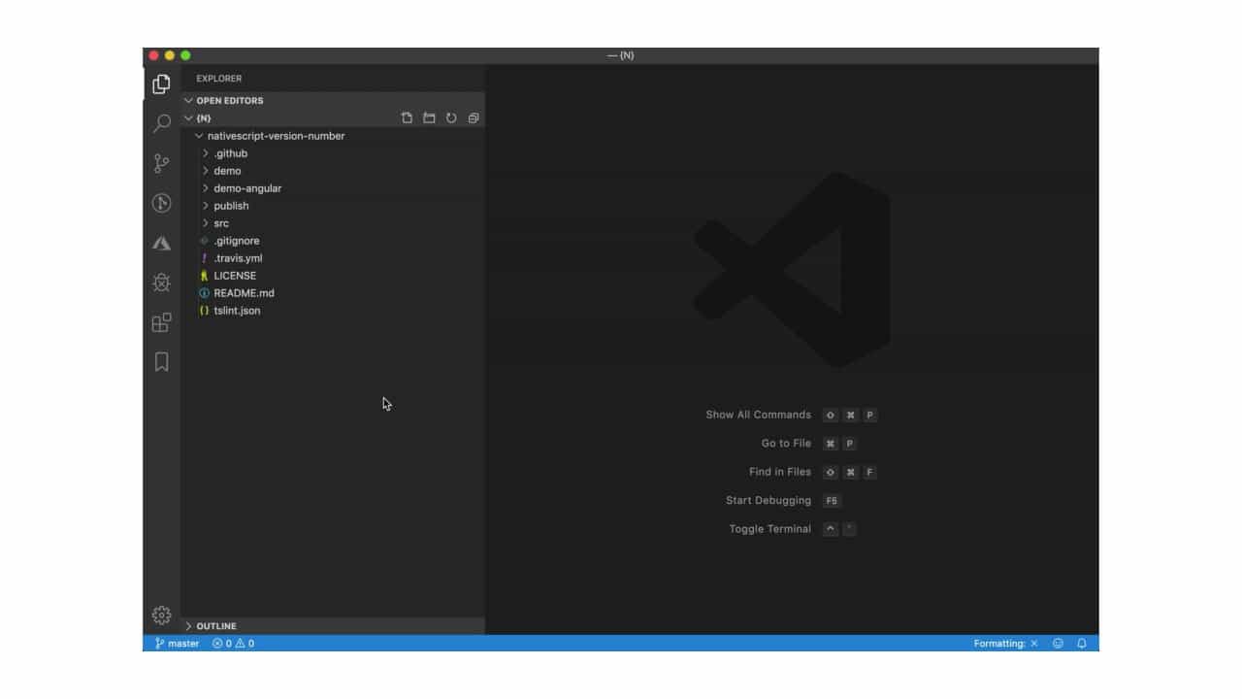Image resolution: width=1242 pixels, height=699 pixels.
Task: Open the Bookmarks view icon
Action: [161, 362]
